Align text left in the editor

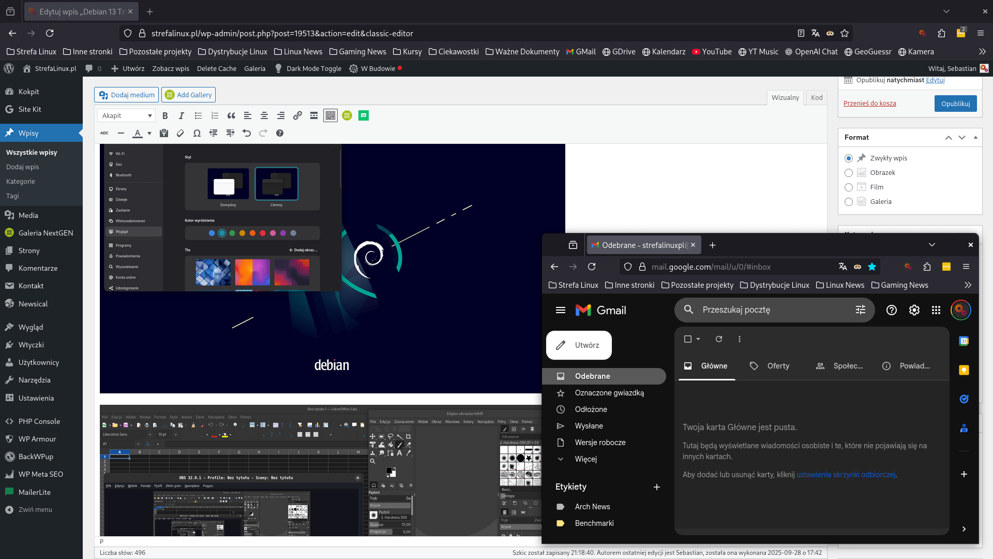[x=248, y=116]
